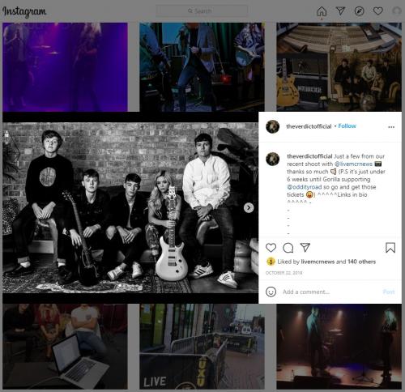This screenshot has width=405, height=392.
Task: Open the LIVE barrier street thumbnail
Action: pos(202,347)
